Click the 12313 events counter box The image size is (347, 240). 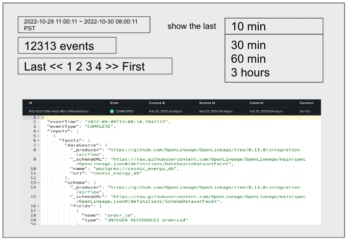point(67,46)
